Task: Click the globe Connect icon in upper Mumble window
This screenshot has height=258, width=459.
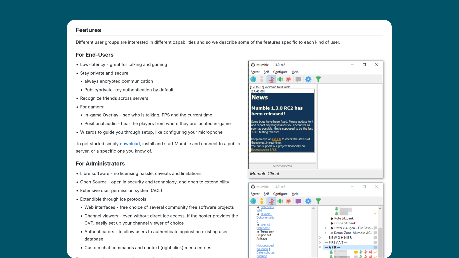Action: point(253,79)
